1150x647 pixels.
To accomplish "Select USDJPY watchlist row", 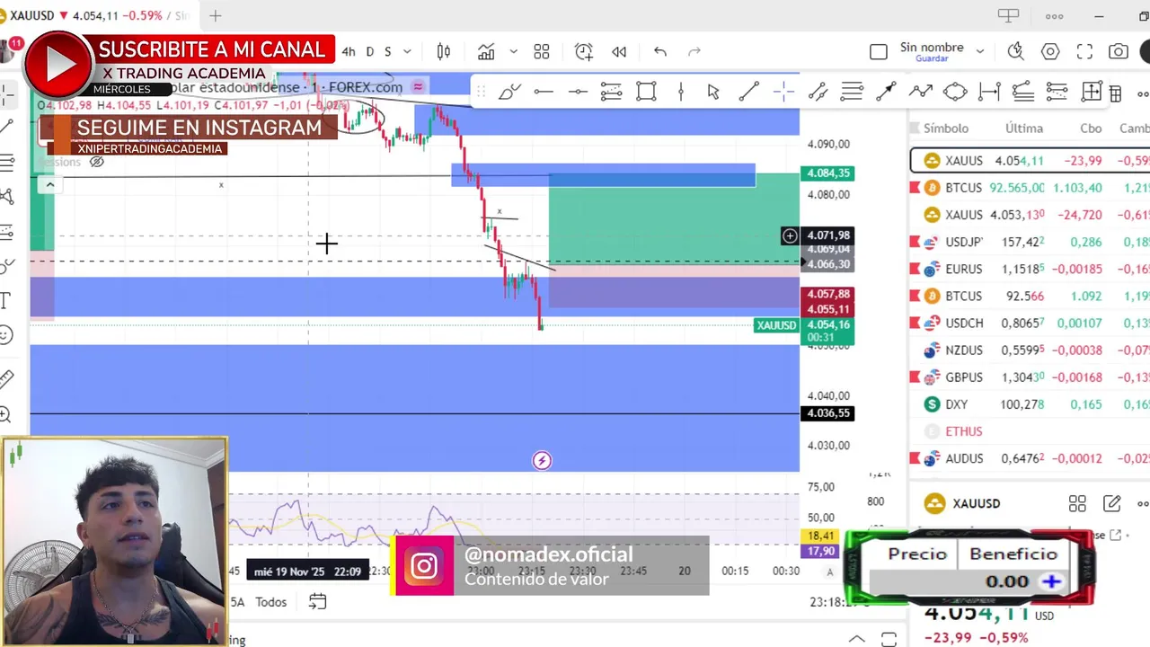I will (1029, 242).
